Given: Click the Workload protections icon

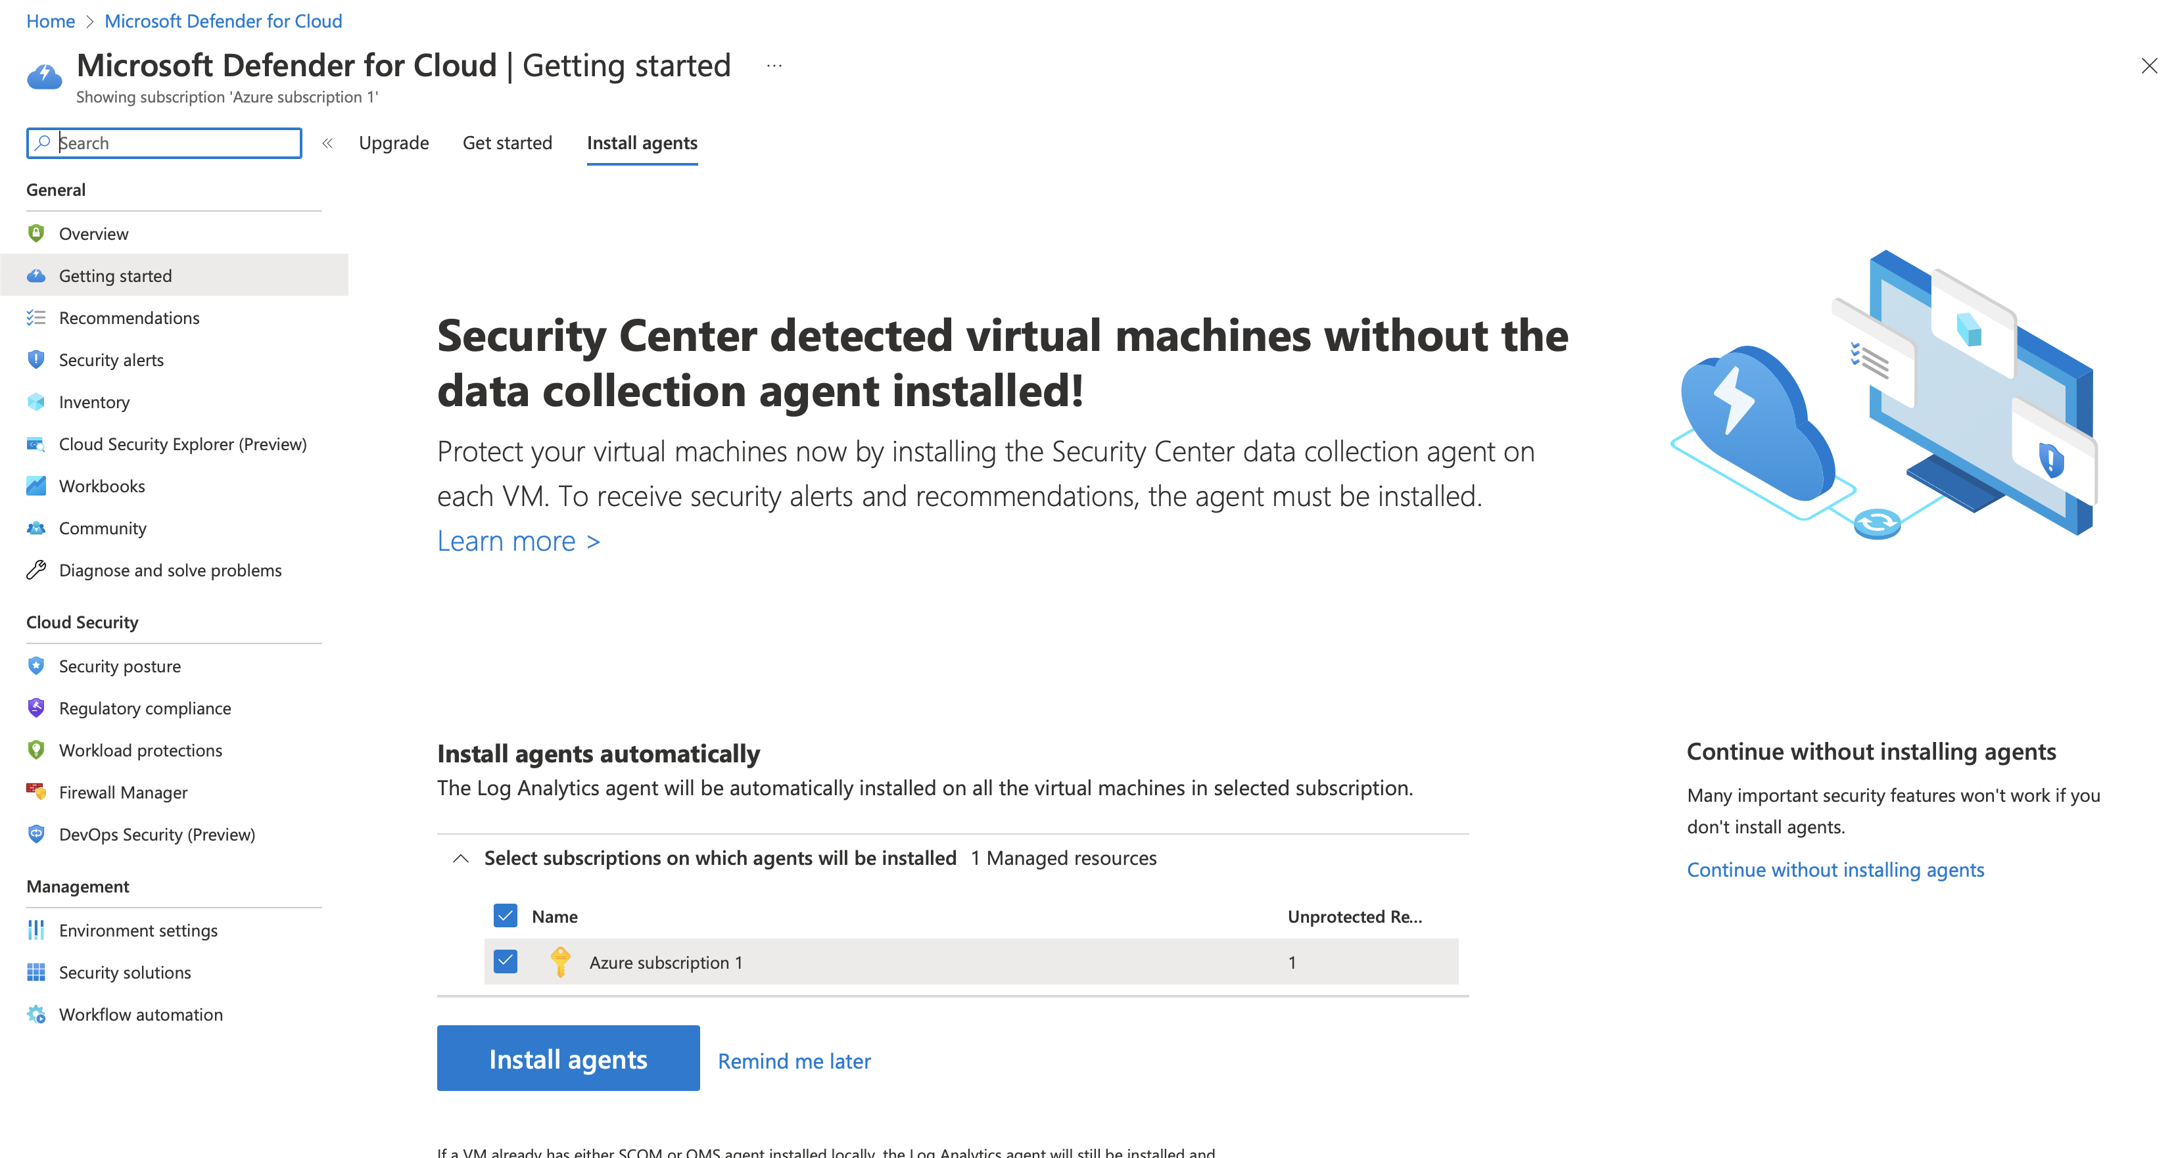Looking at the screenshot, I should point(35,750).
